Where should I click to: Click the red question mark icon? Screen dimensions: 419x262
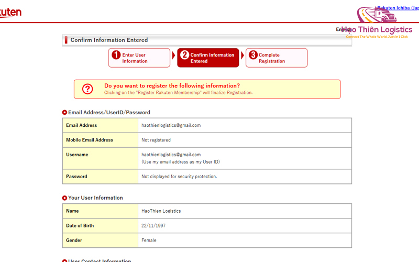(87, 89)
